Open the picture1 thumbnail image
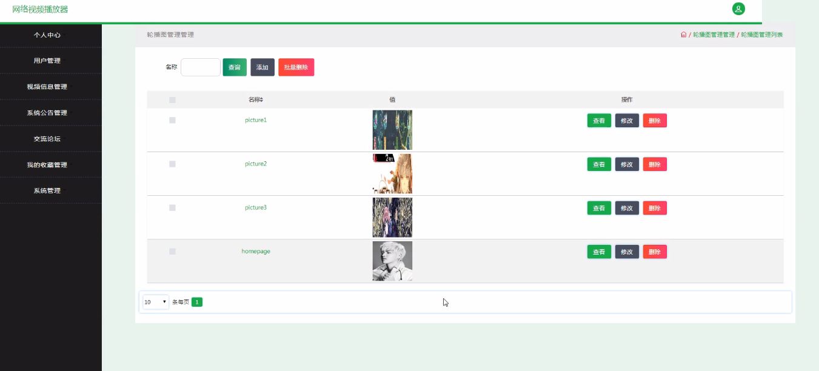Image resolution: width=819 pixels, height=371 pixels. tap(392, 130)
